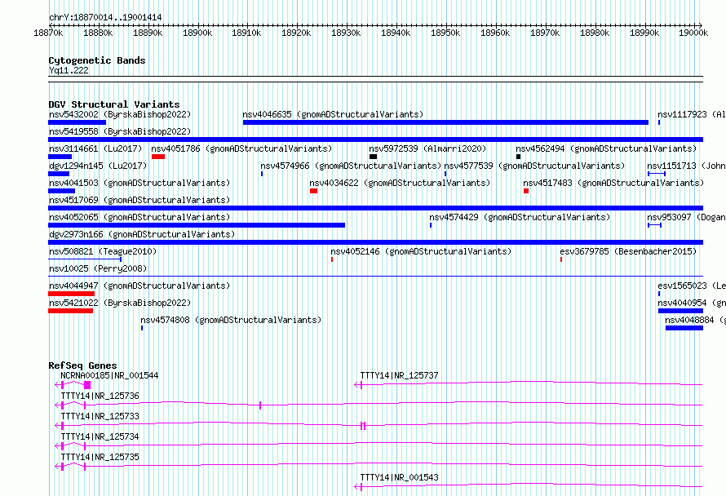Image resolution: width=726 pixels, height=496 pixels.
Task: Click small blue nsv4574966 marker
Action: (262, 174)
